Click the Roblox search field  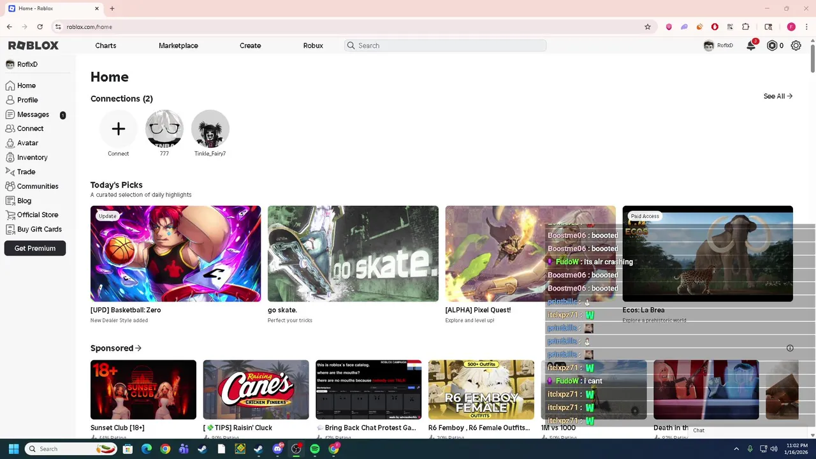point(445,45)
